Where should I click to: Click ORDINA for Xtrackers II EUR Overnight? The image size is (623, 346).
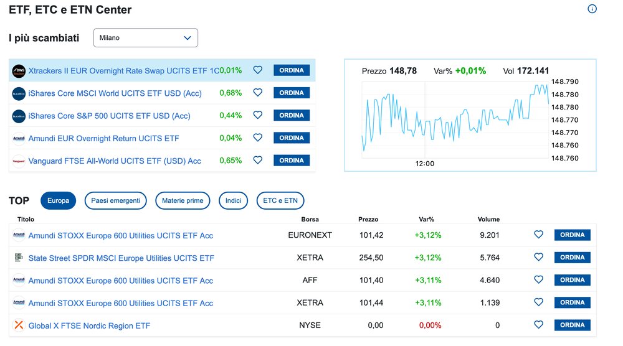point(292,70)
